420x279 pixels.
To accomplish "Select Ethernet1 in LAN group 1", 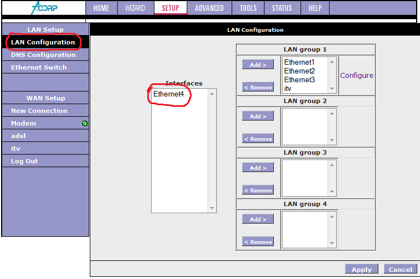I will (x=299, y=62).
